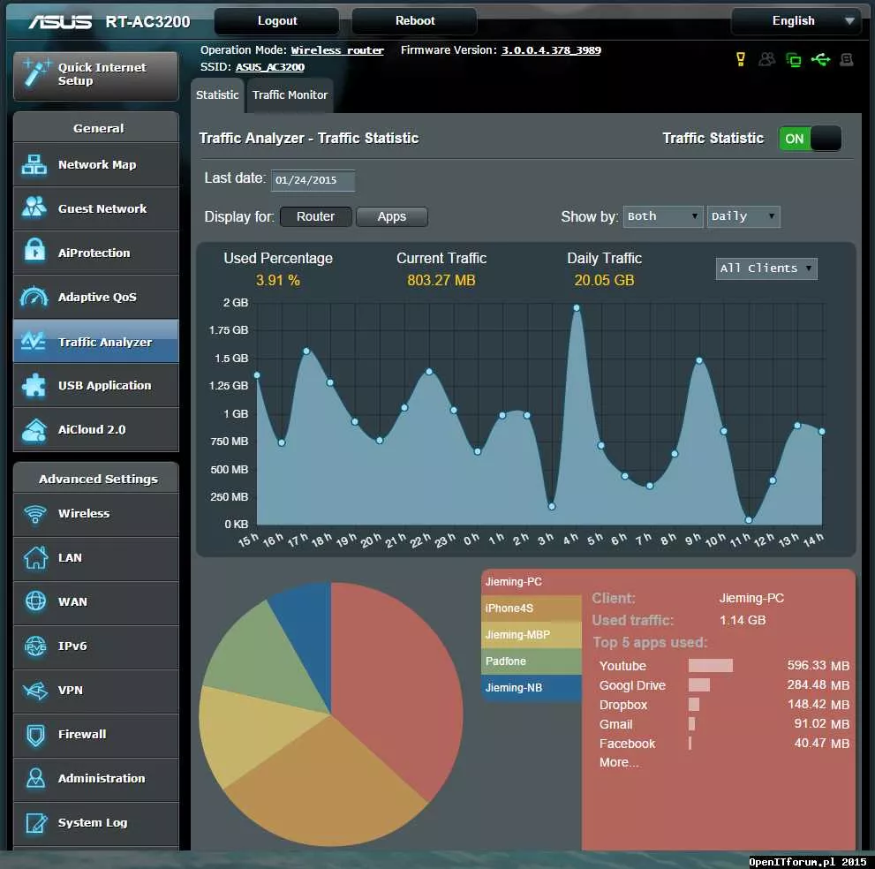Image resolution: width=875 pixels, height=869 pixels.
Task: Click the ASUS_AC3200 SSID link
Action: 269,67
